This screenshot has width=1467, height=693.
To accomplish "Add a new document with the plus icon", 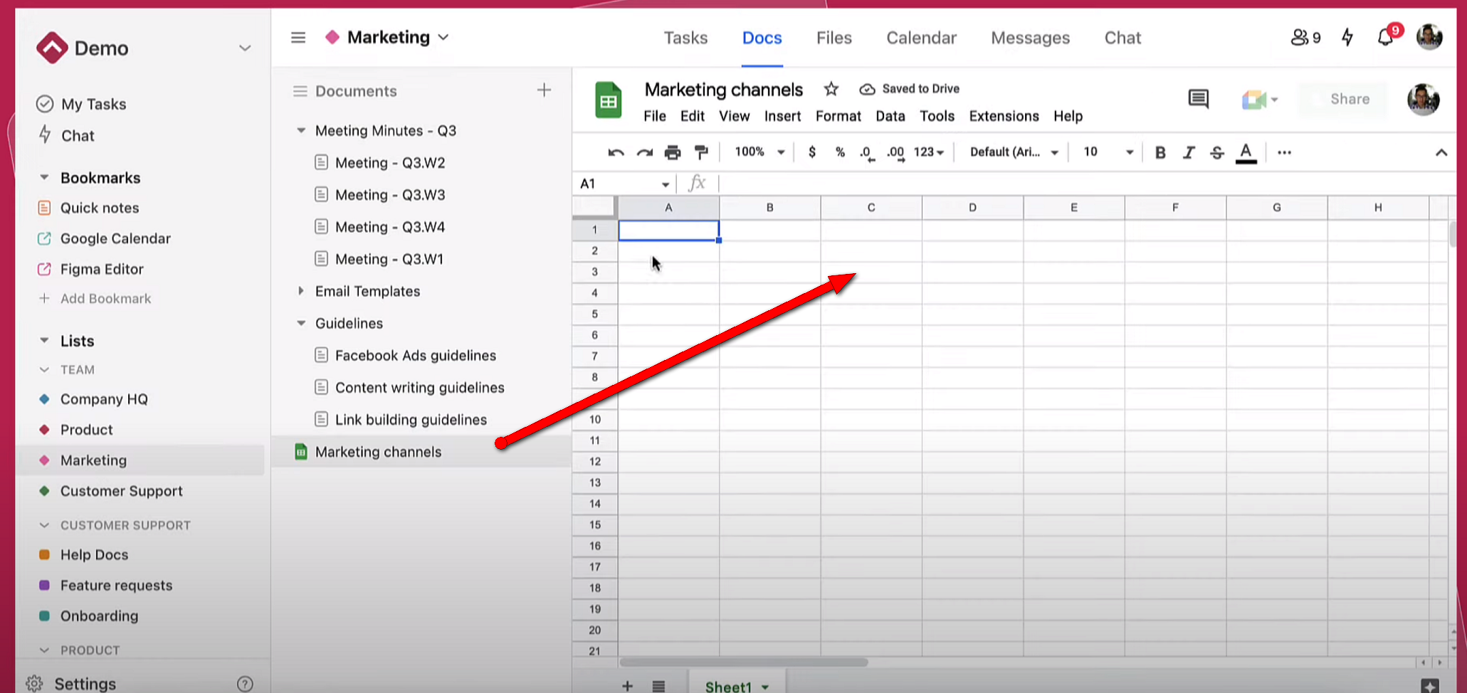I will tap(544, 90).
